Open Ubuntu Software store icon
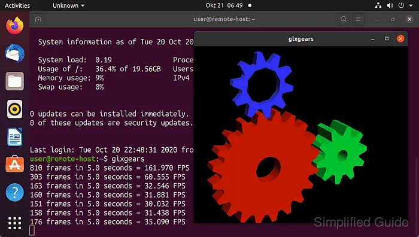Viewport: 419px width, 237px height. click(15, 165)
